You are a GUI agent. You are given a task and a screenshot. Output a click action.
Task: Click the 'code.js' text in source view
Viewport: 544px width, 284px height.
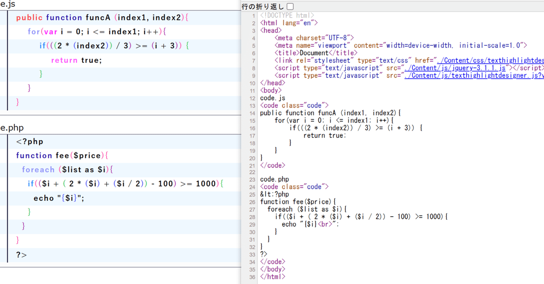click(x=273, y=98)
